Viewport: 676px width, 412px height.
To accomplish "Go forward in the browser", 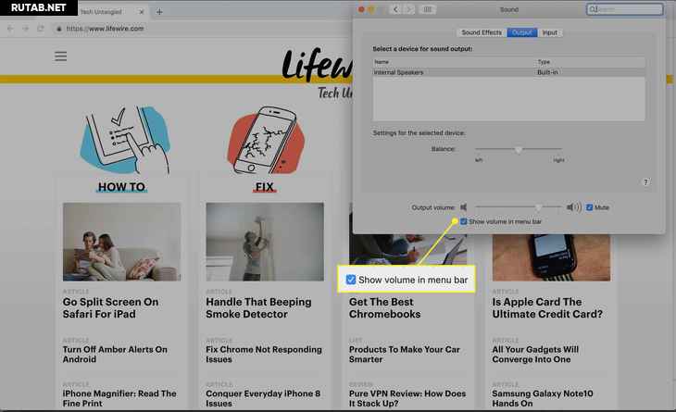I will (25, 29).
